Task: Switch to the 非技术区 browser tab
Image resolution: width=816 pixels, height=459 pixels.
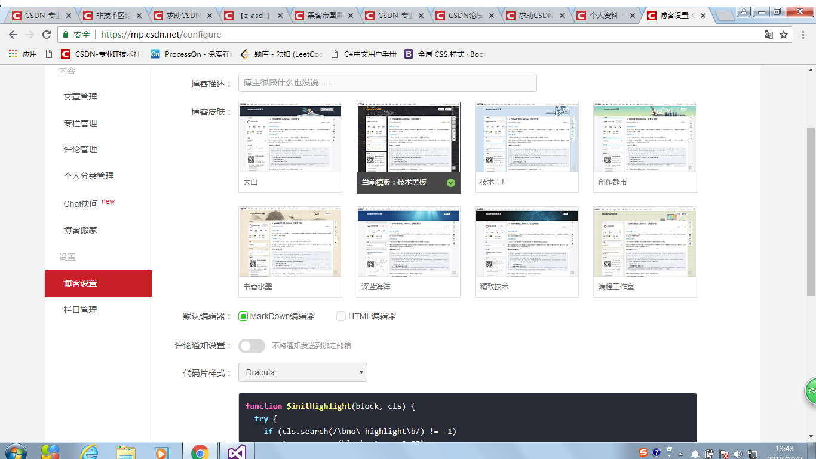Action: click(x=112, y=16)
